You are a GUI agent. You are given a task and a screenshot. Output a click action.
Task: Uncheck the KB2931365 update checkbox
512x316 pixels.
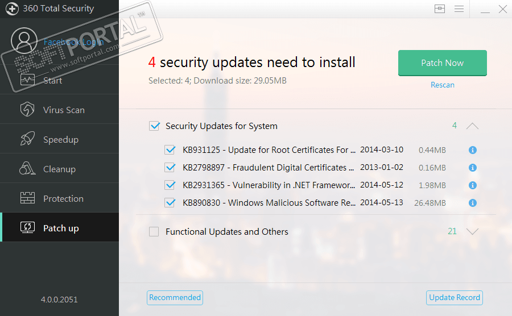pos(170,185)
